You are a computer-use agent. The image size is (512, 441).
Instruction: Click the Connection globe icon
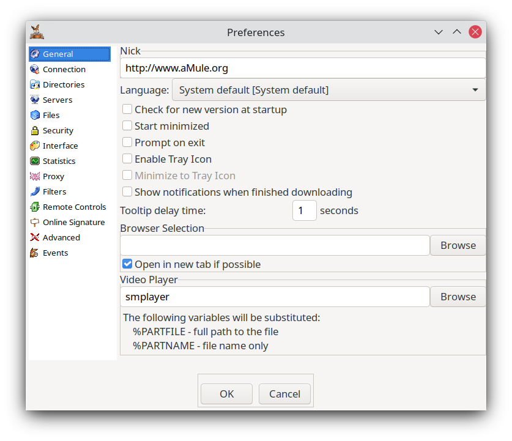tap(35, 69)
